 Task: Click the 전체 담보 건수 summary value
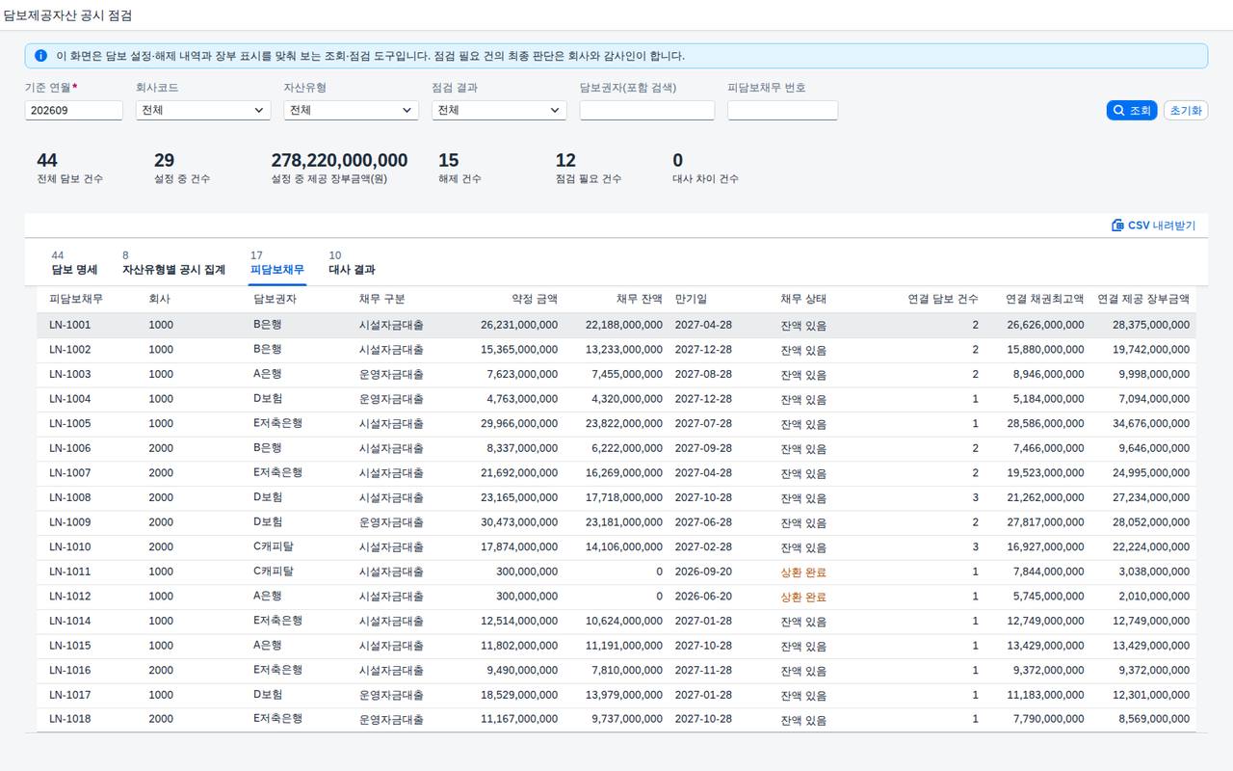47,161
